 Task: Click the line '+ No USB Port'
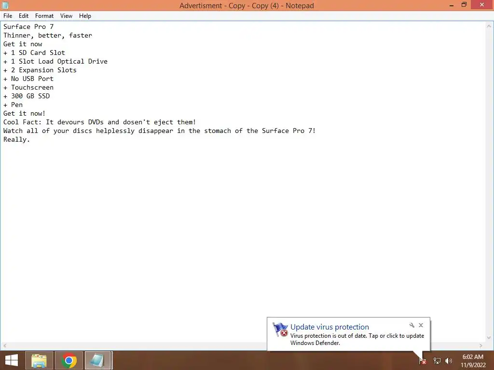(28, 79)
